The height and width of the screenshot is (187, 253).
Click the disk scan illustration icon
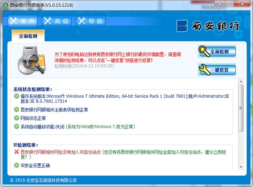[32, 60]
